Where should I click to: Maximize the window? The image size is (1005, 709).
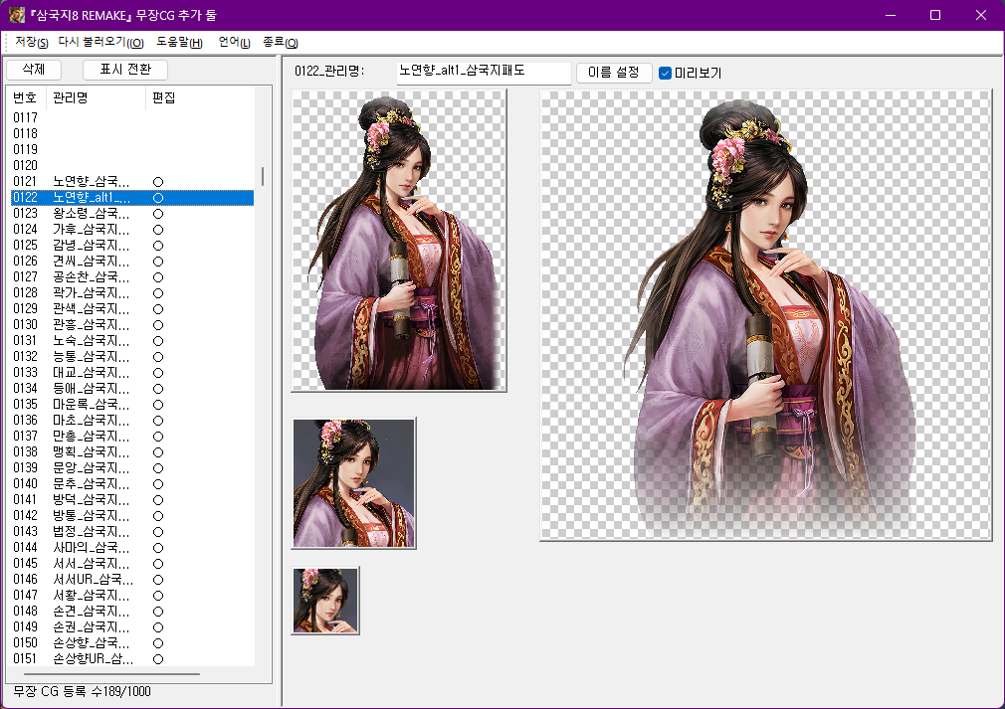tap(935, 15)
